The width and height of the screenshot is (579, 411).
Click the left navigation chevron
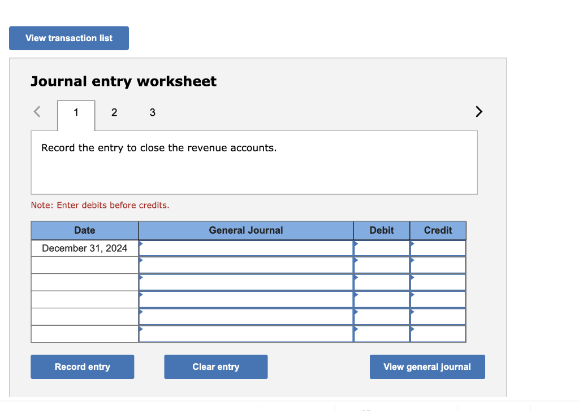click(36, 111)
